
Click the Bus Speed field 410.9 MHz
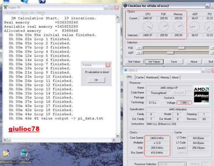[157, 153]
